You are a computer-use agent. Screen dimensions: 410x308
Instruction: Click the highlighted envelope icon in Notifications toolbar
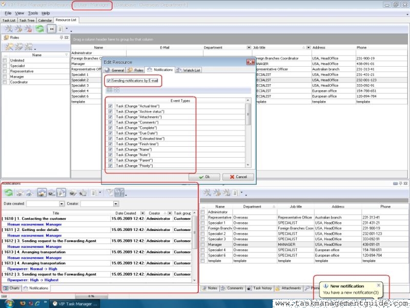click(x=42, y=193)
